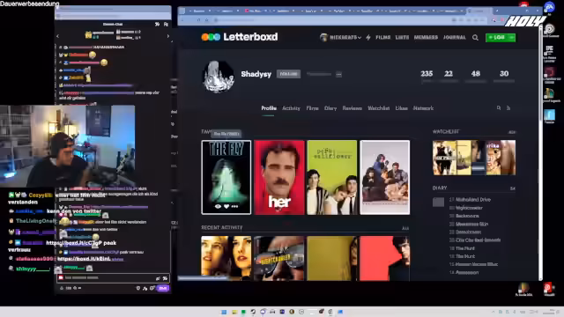Open the bits icon in chat input
564x317 pixels.
click(158, 278)
